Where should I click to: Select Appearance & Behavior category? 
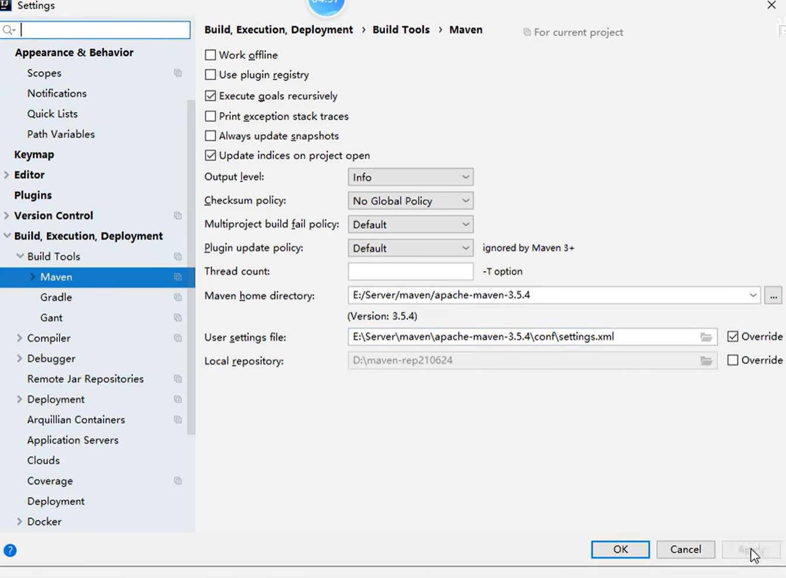tap(74, 53)
